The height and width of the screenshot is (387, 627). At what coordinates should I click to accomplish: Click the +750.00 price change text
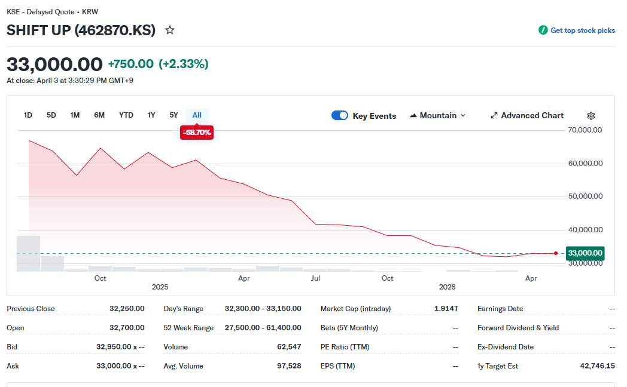click(131, 64)
